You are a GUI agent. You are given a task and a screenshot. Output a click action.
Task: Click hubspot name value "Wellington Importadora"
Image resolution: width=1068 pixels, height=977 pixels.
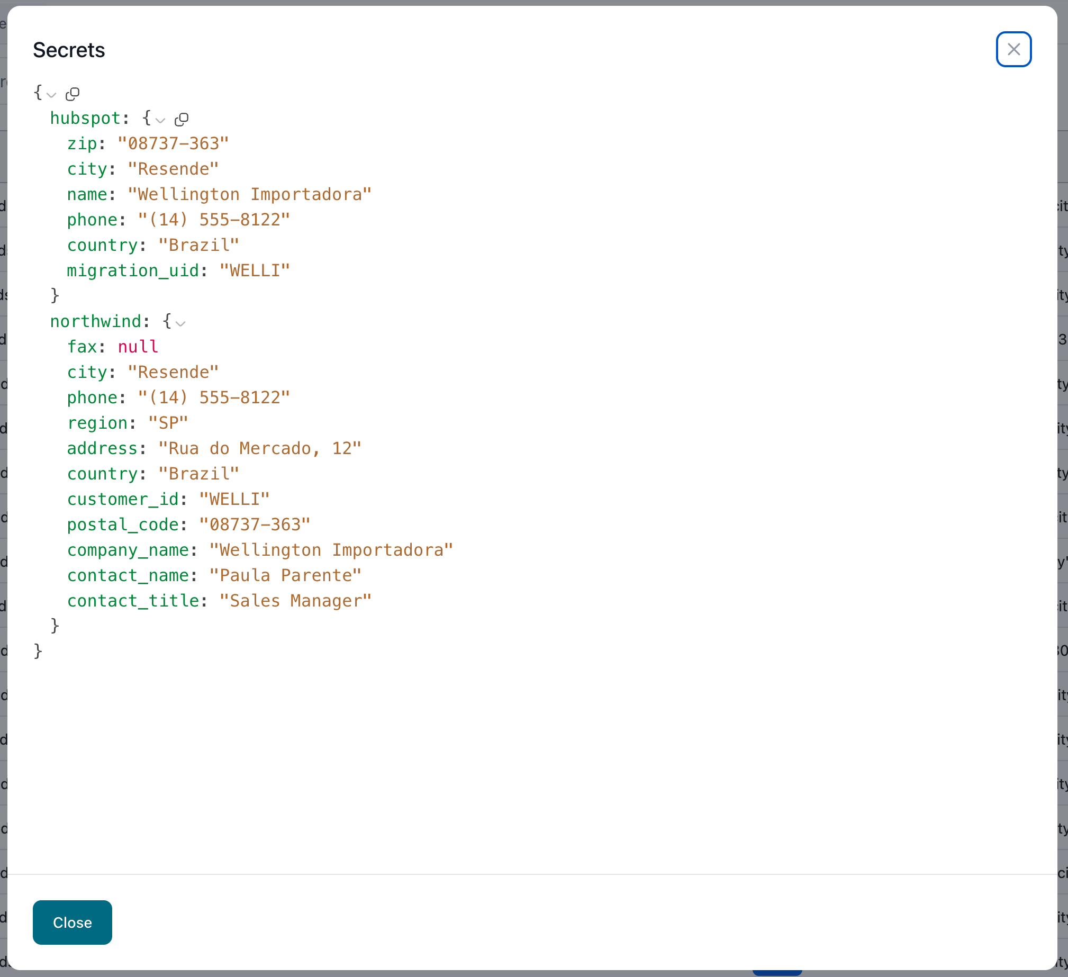249,194
